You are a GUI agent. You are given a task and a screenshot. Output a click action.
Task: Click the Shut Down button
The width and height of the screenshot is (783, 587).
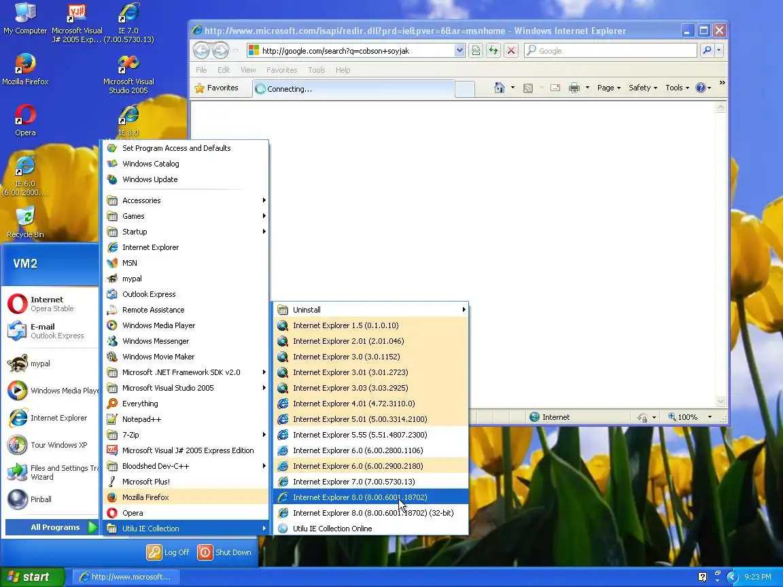click(224, 552)
